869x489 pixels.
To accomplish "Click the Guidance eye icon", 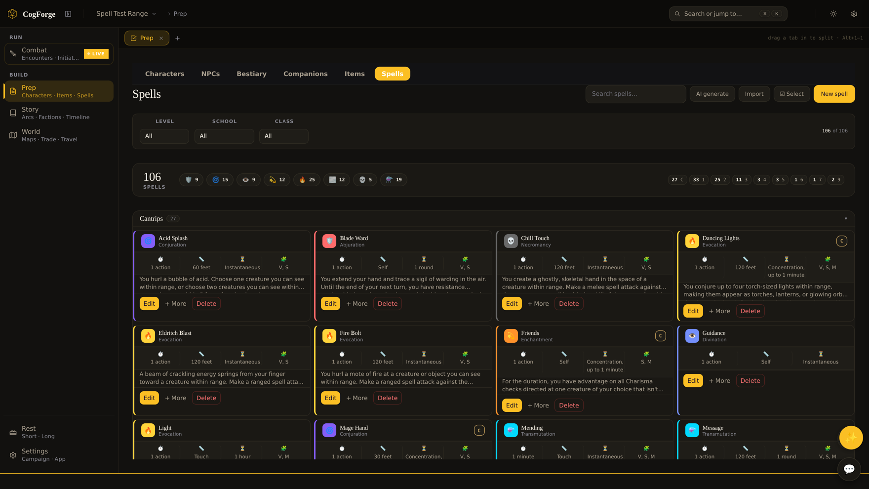I will pos(692,336).
